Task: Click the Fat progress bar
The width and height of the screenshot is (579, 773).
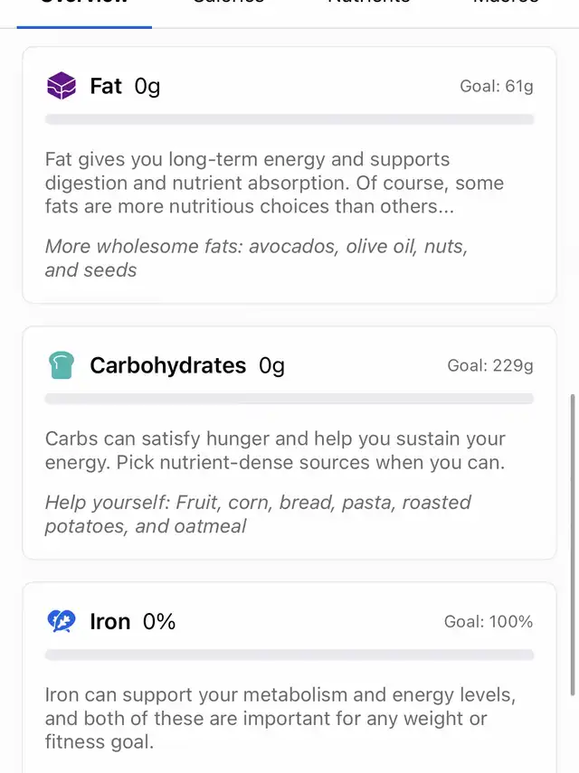Action: [289, 119]
